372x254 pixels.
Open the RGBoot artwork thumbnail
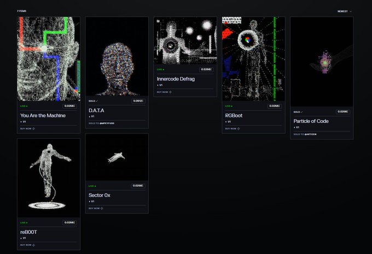click(x=253, y=59)
